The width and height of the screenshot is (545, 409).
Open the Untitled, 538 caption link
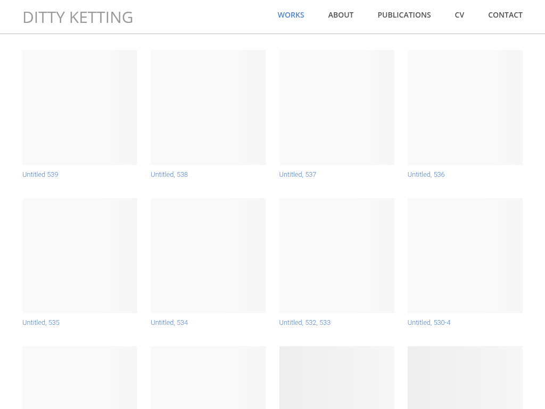(169, 175)
